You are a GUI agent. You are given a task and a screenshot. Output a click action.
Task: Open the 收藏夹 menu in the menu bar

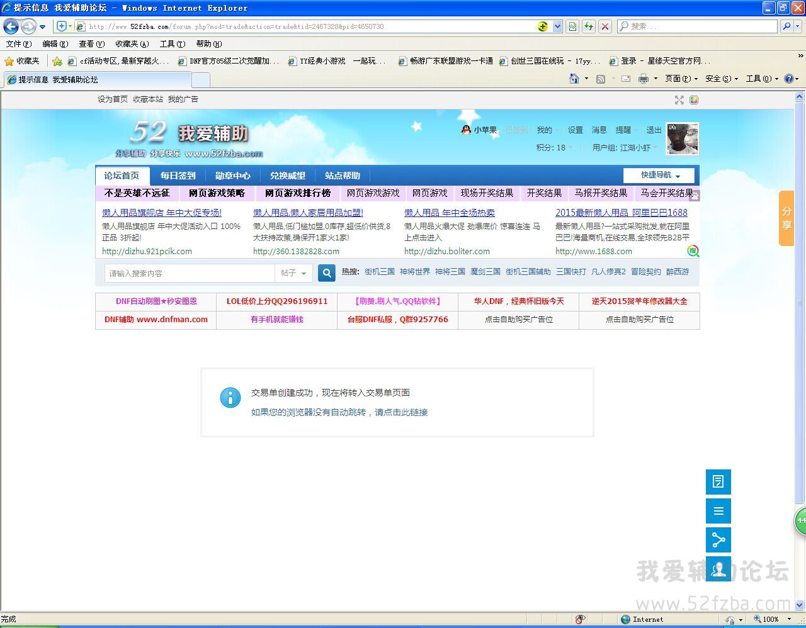[132, 43]
